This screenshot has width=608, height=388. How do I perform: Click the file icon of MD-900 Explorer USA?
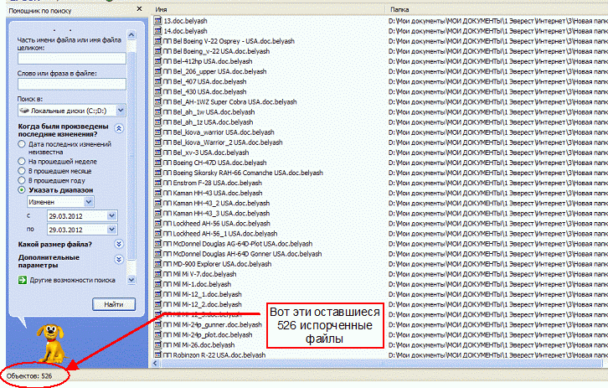tap(158, 263)
